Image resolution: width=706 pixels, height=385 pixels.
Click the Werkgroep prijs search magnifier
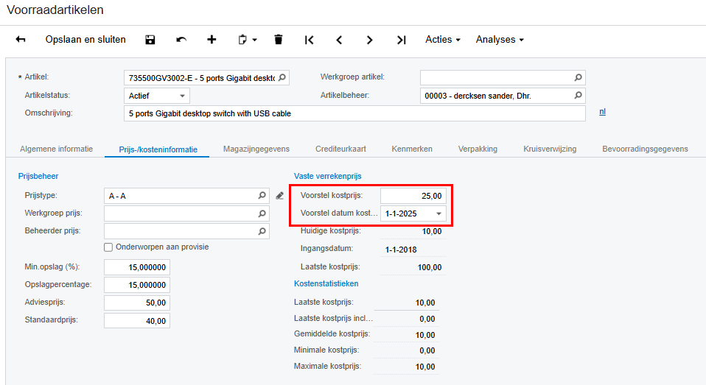[262, 213]
